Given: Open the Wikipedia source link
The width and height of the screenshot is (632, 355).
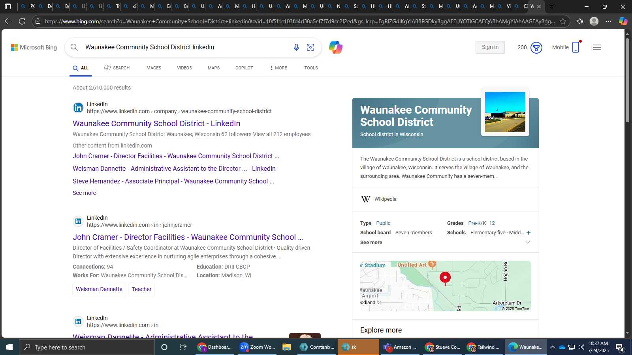Looking at the screenshot, I should pos(385,199).
